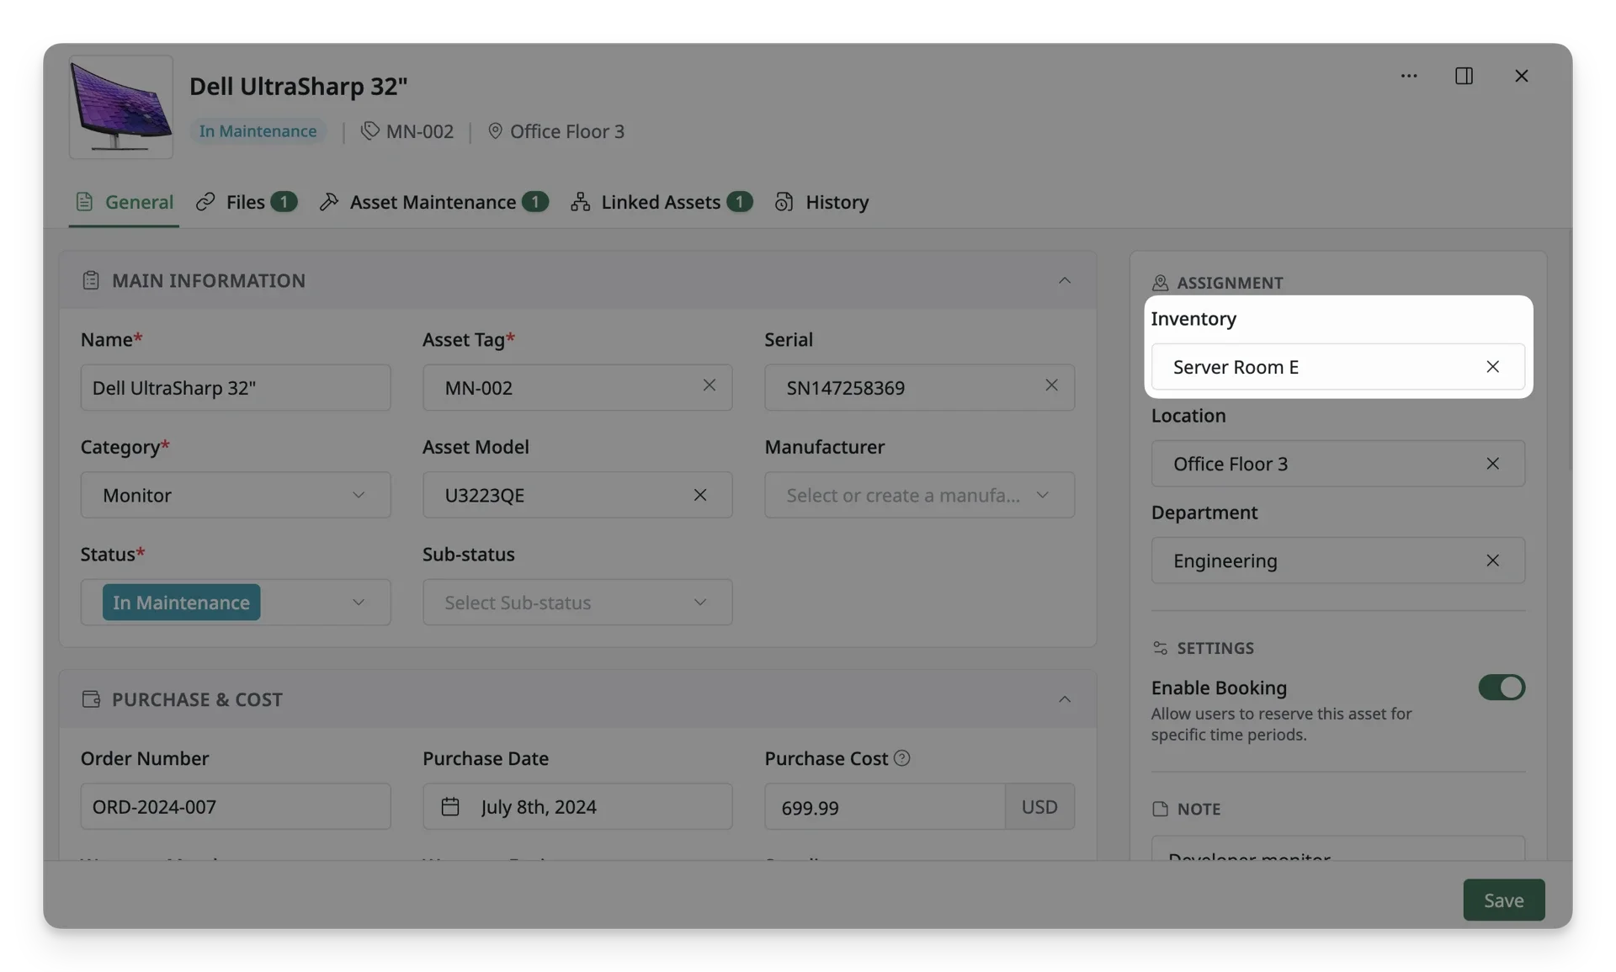Open the Select Sub-status dropdown

tap(577, 603)
